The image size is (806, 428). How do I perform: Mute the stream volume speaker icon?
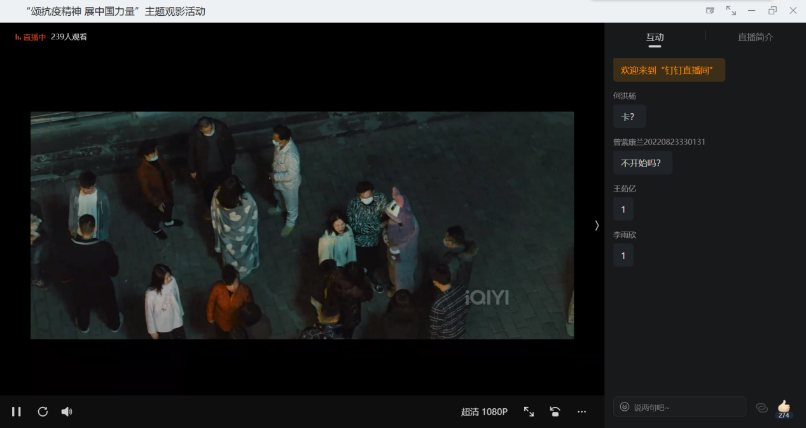point(67,411)
